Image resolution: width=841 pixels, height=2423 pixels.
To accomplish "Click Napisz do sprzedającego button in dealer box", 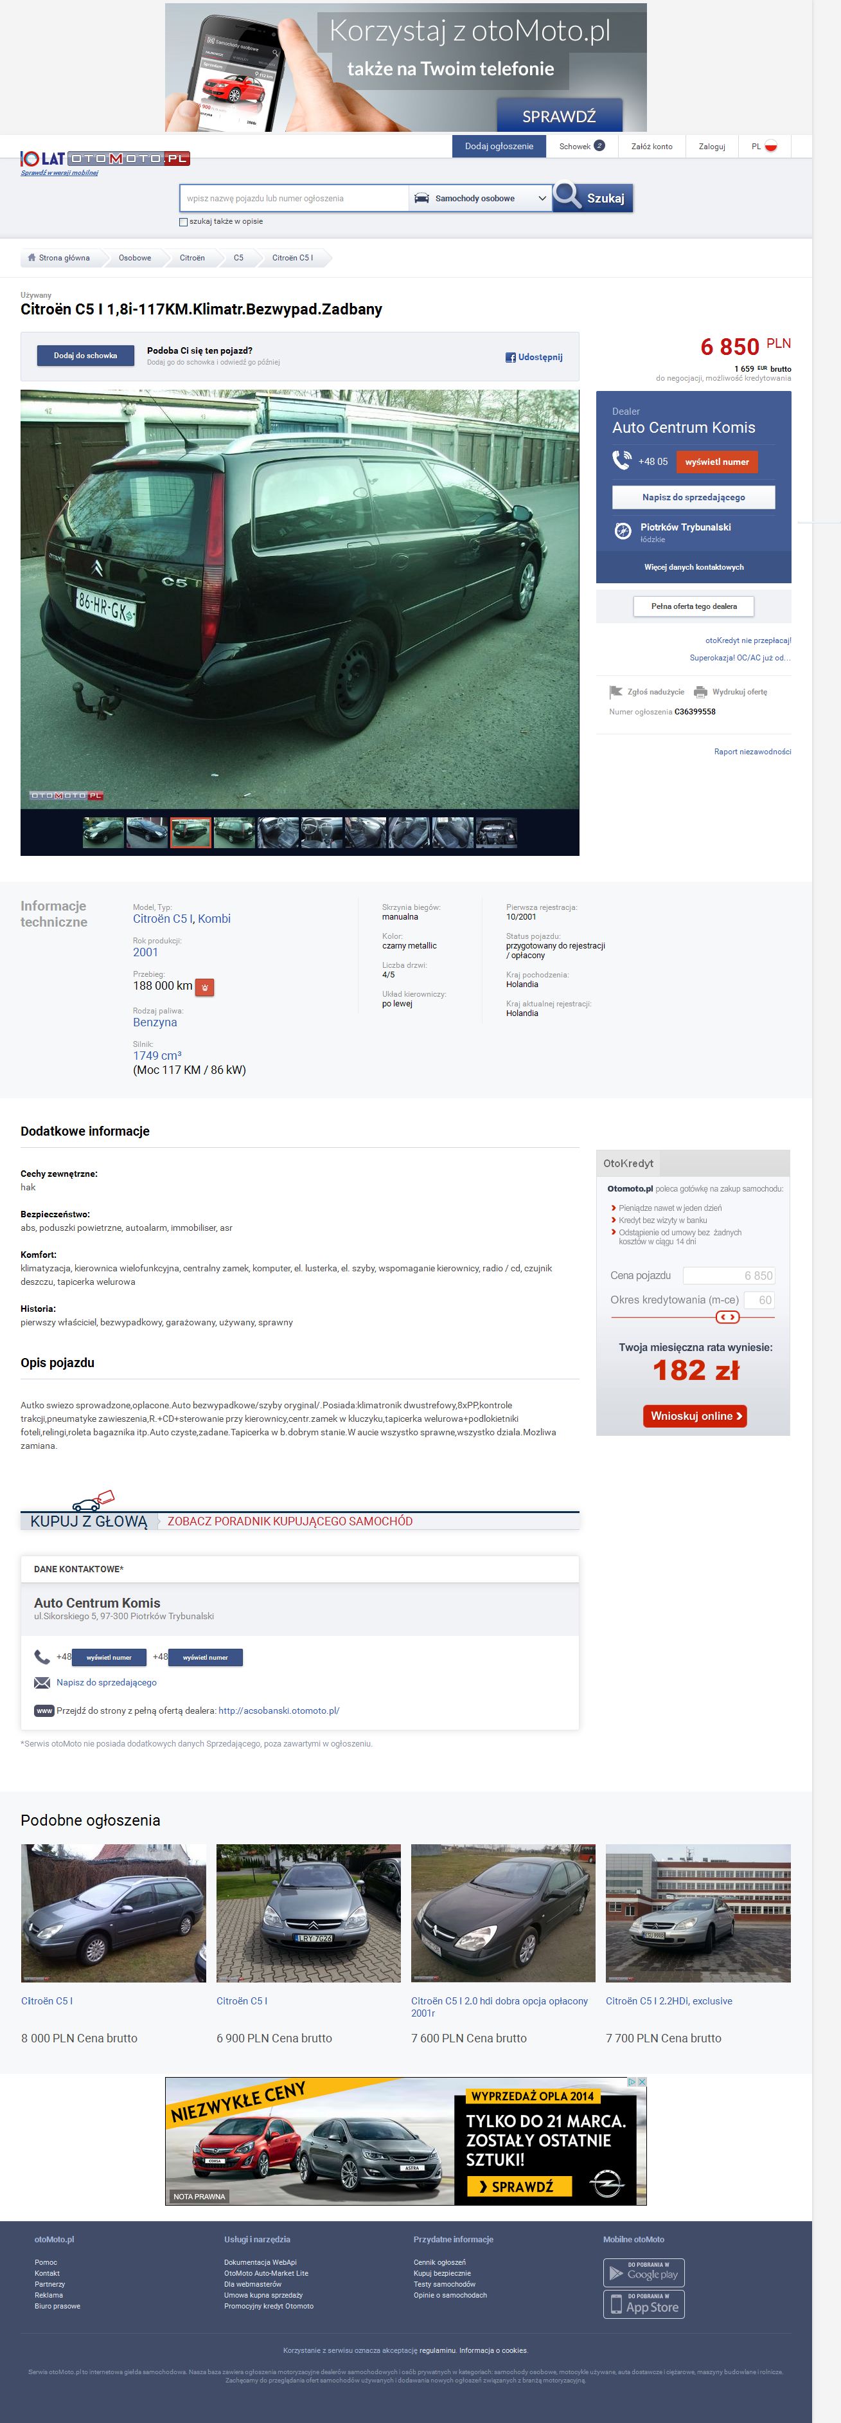I will [x=693, y=498].
